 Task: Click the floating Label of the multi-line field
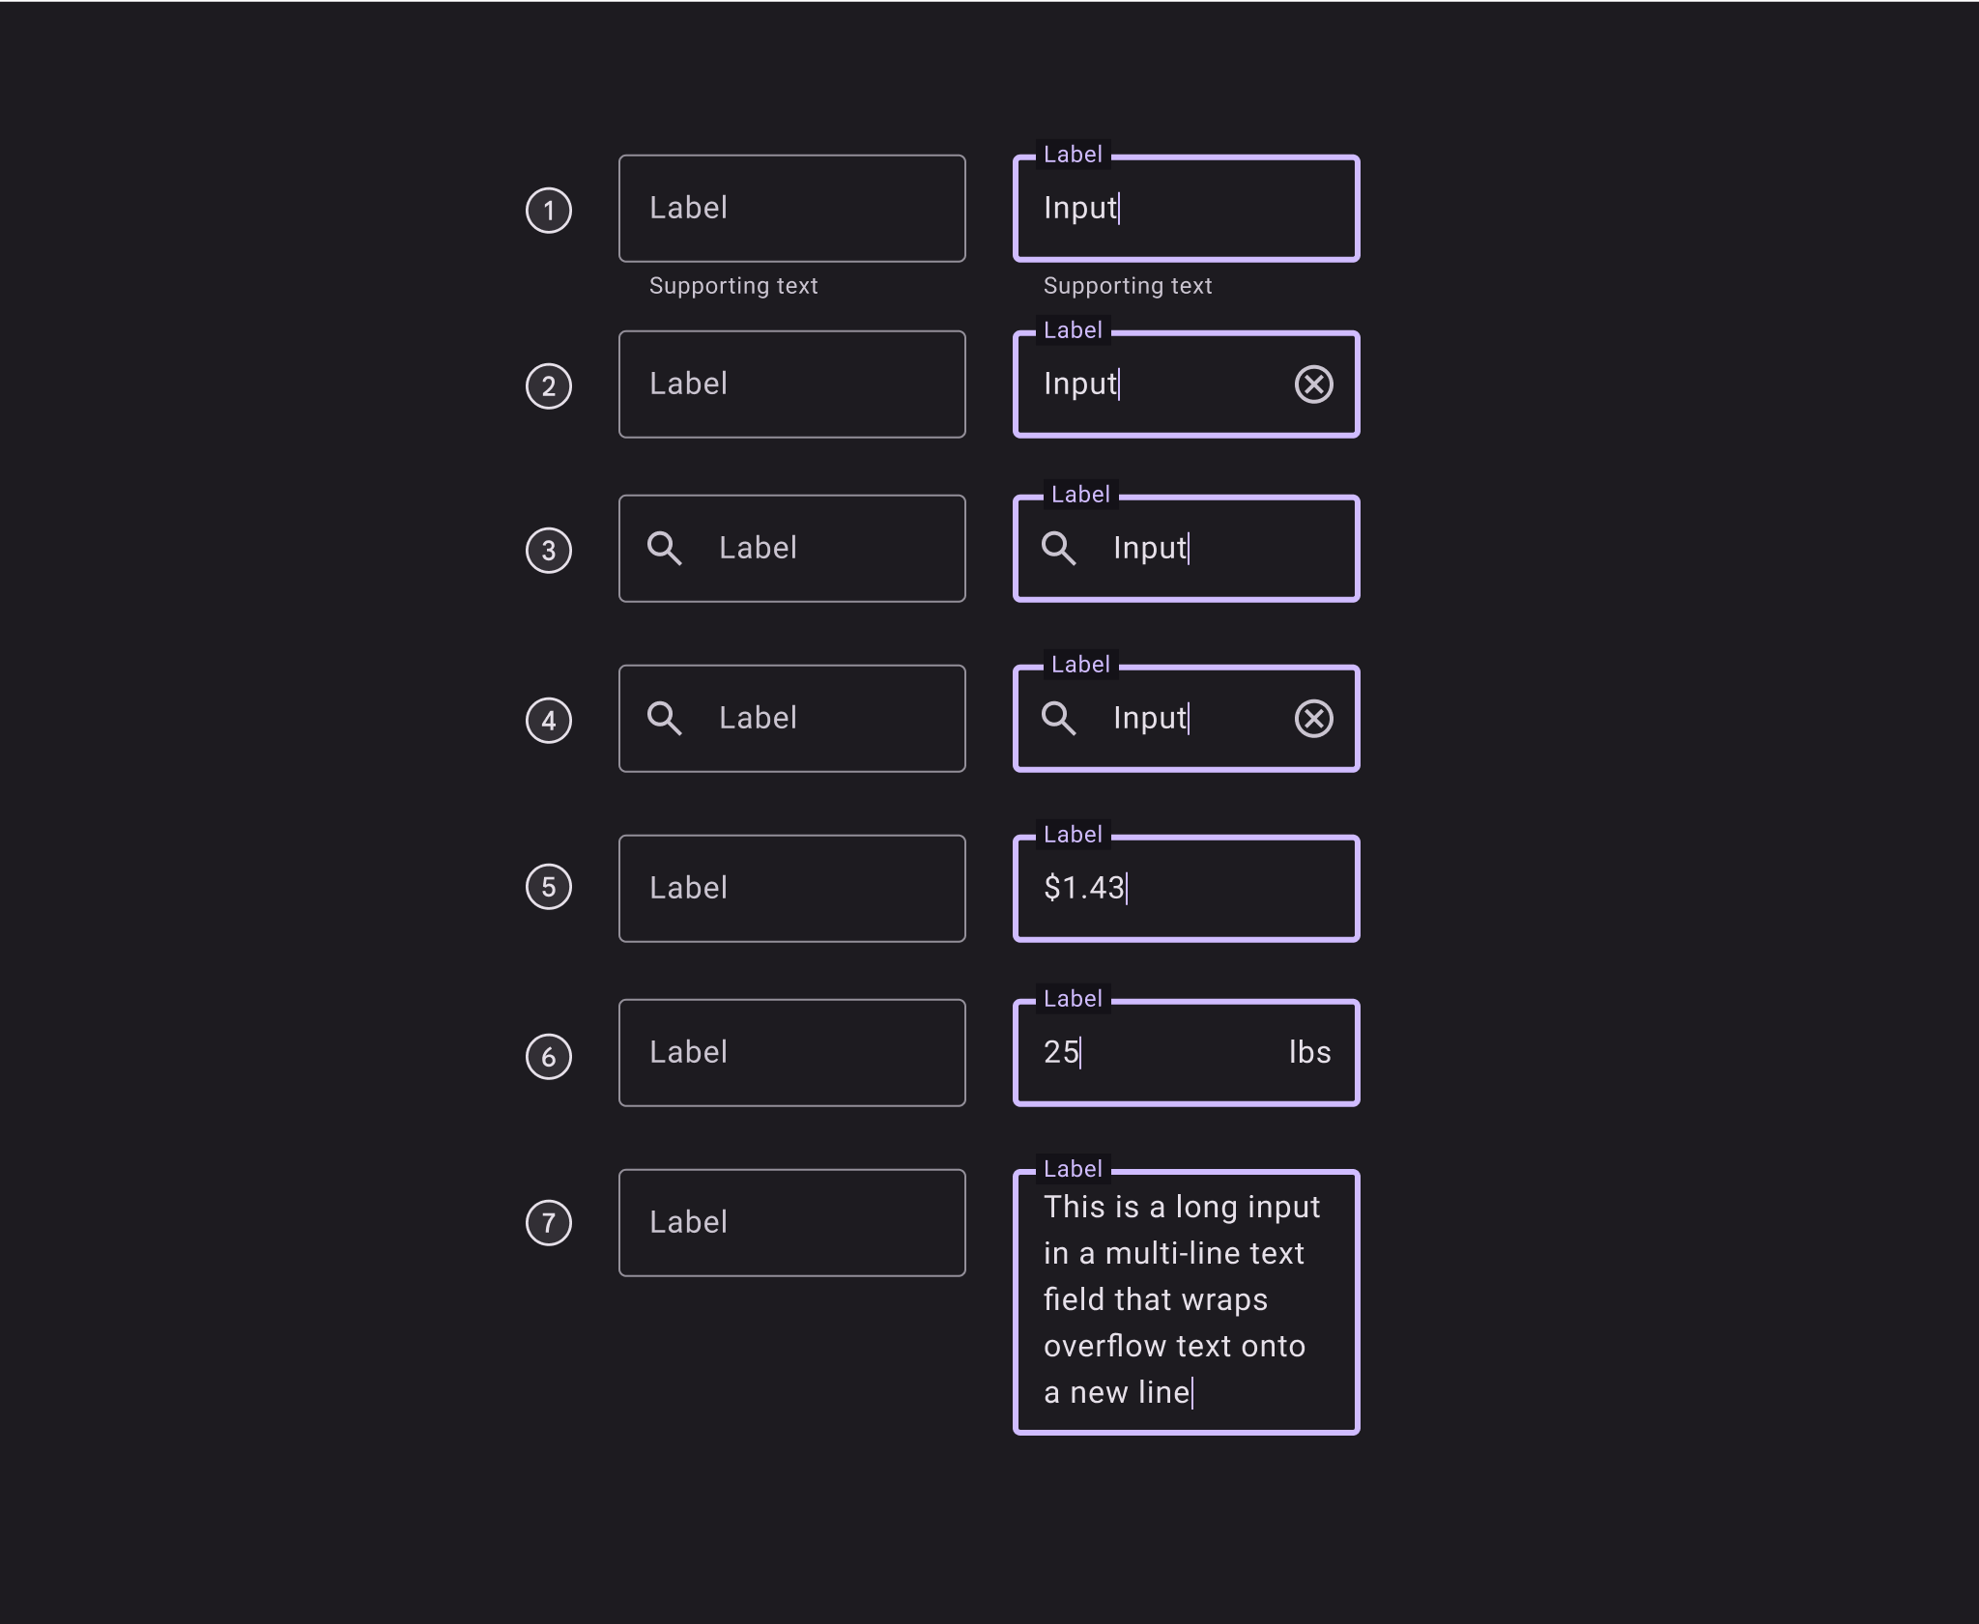pos(1073,1169)
